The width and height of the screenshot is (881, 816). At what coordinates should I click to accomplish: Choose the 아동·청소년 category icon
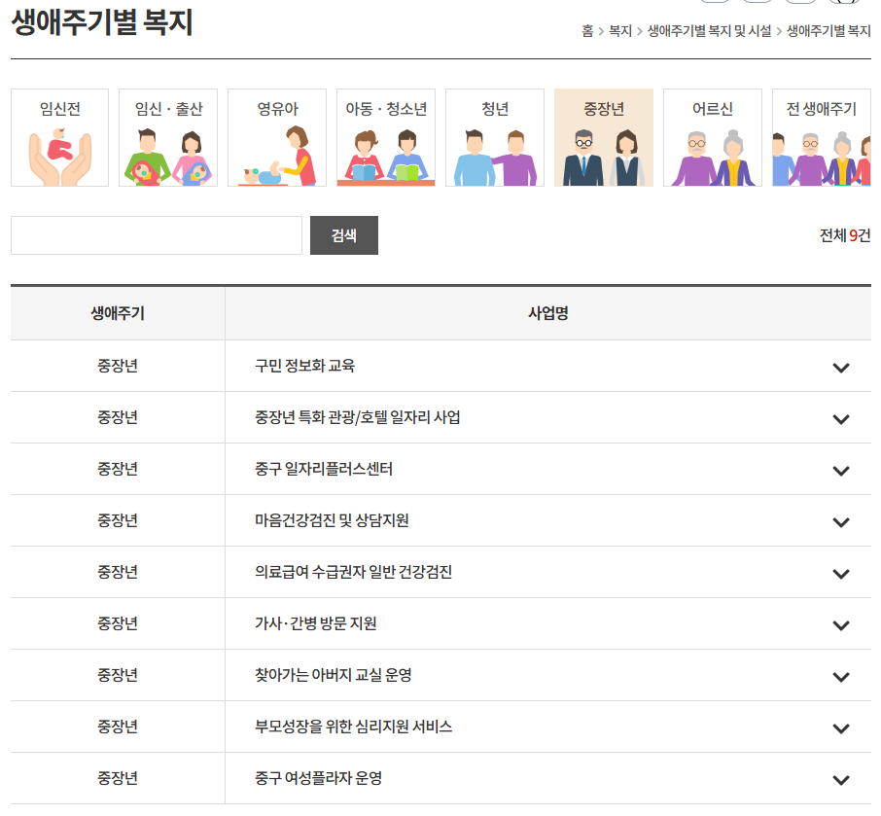(x=386, y=138)
